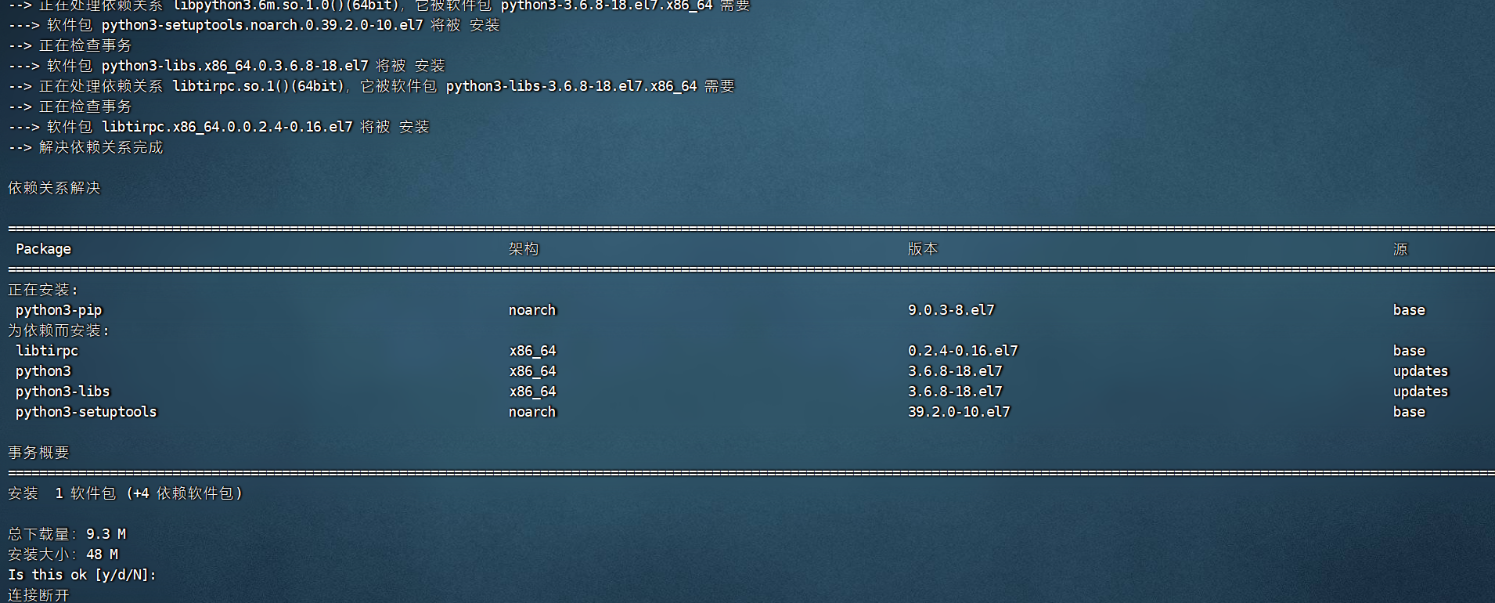Screen dimensions: 1495x603
Task: Select version '39.2.0-10.el7'
Action: [x=959, y=412]
